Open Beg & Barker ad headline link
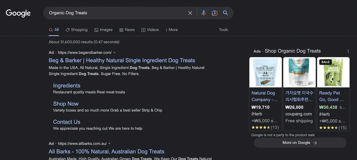357x160 pixels. [x=122, y=60]
